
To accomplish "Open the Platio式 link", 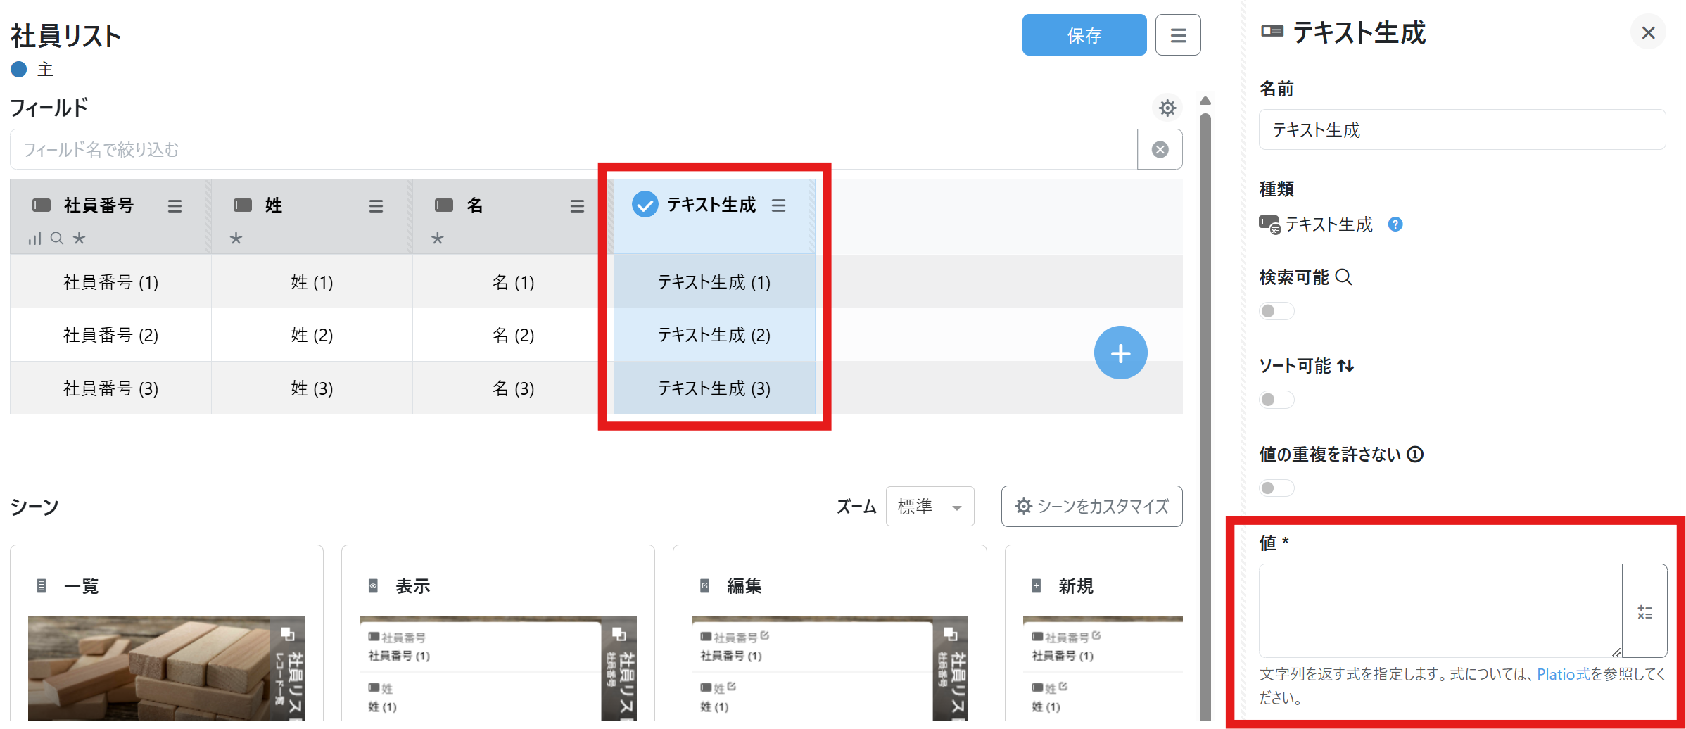I will tap(1563, 674).
